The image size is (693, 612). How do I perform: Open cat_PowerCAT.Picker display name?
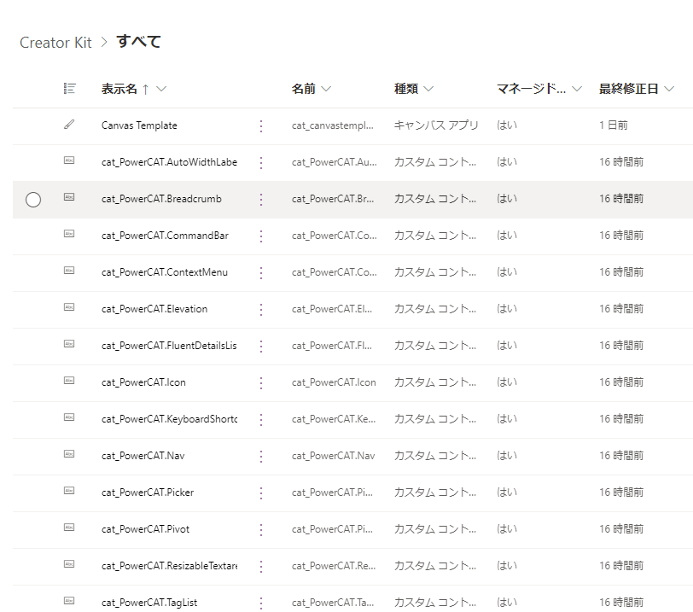(148, 493)
